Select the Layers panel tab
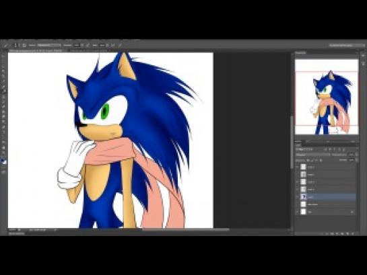This screenshot has height=275, width=367. tap(298, 145)
